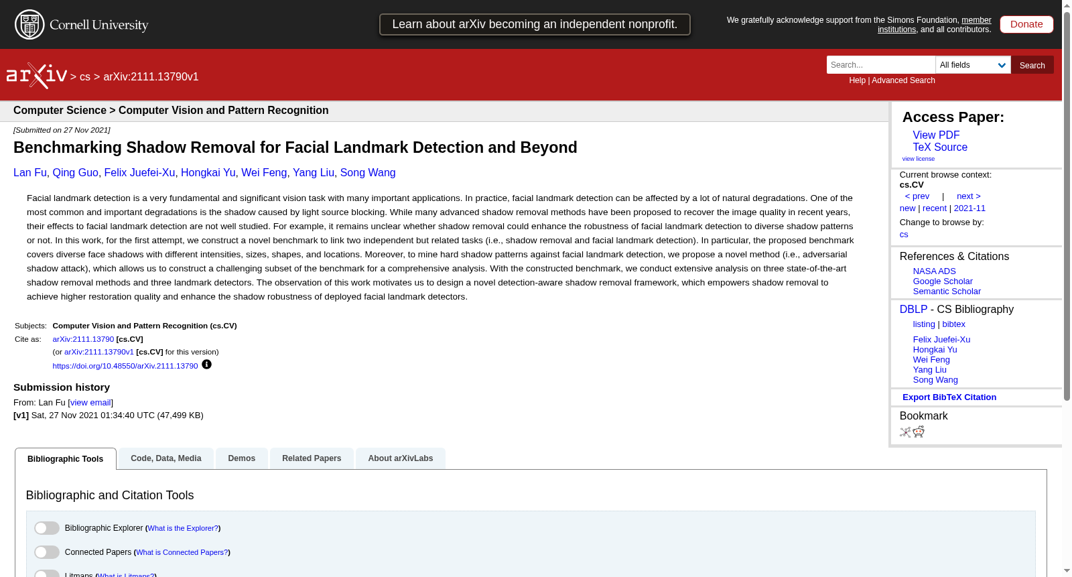Browse by cs link in sidebar

point(904,235)
